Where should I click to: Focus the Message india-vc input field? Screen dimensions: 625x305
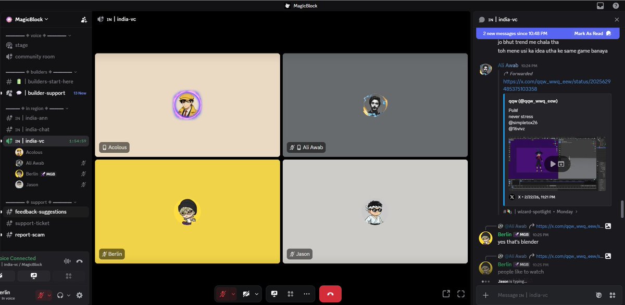click(542, 295)
